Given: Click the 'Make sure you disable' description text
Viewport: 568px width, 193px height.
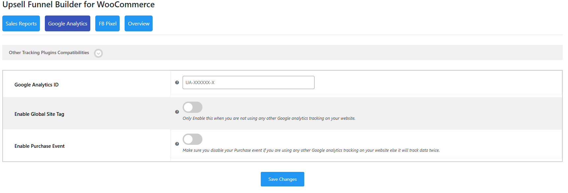Looking at the screenshot, I should tap(311, 150).
